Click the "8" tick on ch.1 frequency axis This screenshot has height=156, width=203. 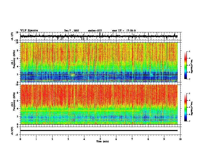coord(18,50)
